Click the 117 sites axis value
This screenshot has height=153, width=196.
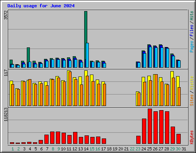click(x=6, y=73)
